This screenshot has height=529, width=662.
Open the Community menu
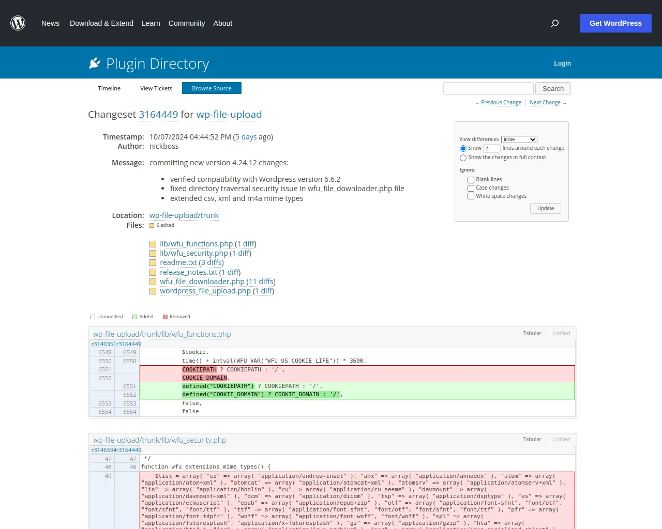(x=187, y=23)
